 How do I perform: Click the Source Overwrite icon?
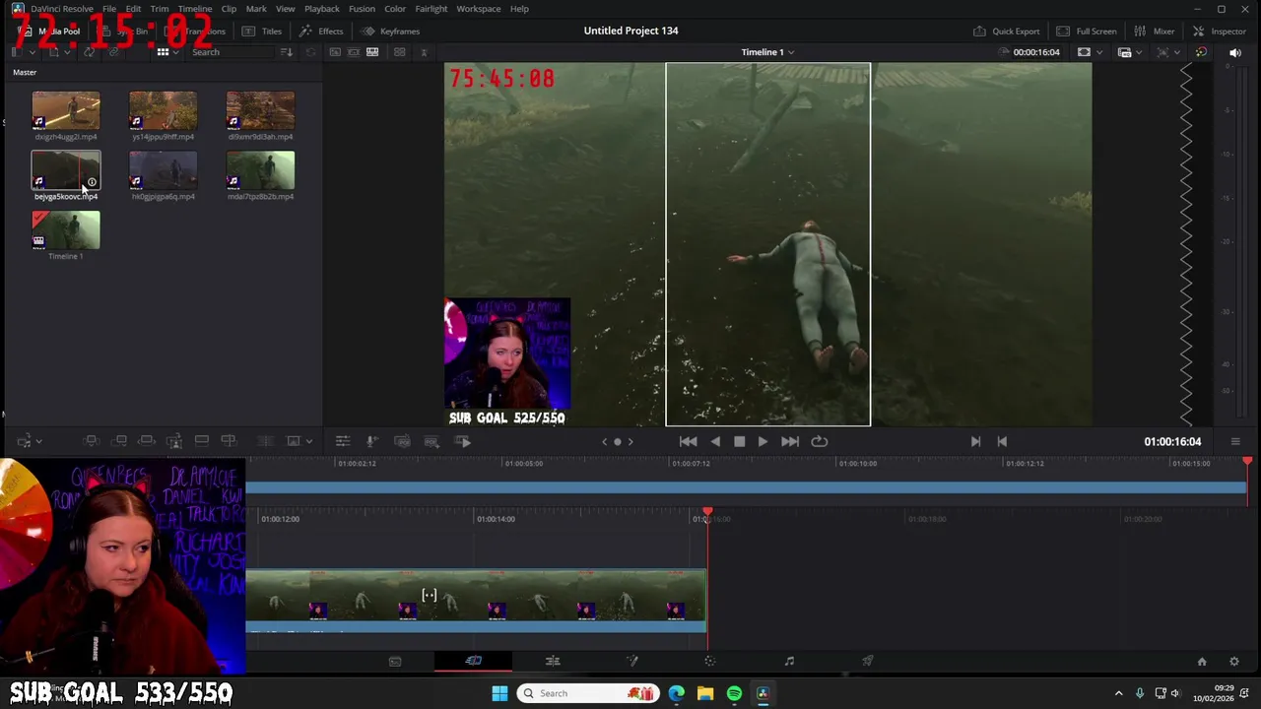click(229, 441)
